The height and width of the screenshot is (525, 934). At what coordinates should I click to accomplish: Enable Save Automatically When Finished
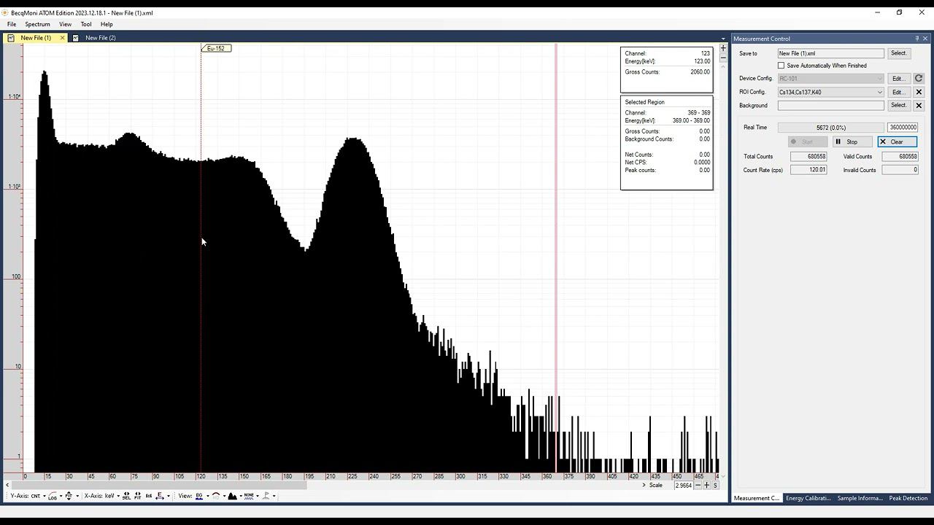click(781, 66)
